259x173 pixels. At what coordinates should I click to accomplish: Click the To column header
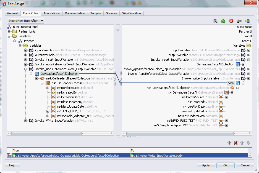(x=189, y=150)
